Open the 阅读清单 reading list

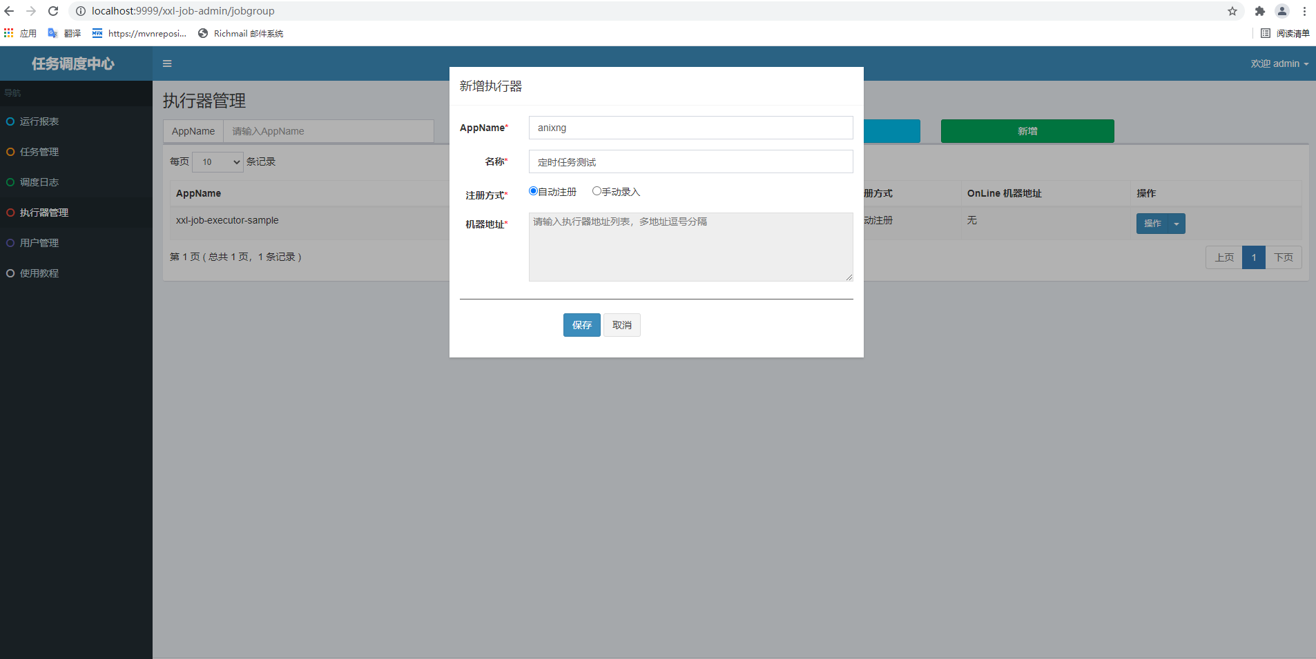(x=1285, y=33)
